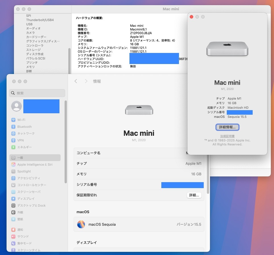
Task: Click the 検索 search field
Action: 37,93
